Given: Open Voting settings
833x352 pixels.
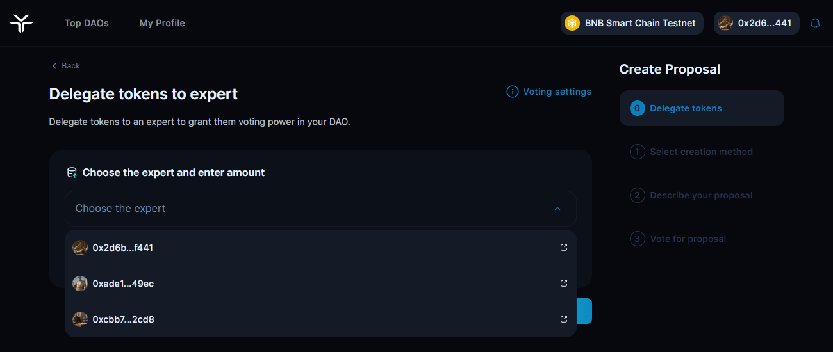Looking at the screenshot, I should click(x=557, y=92).
